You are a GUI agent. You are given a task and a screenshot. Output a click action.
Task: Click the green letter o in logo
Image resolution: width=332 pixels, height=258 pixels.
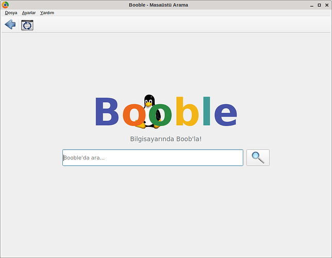coord(161,115)
